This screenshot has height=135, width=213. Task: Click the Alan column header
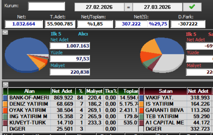click(x=29, y=91)
